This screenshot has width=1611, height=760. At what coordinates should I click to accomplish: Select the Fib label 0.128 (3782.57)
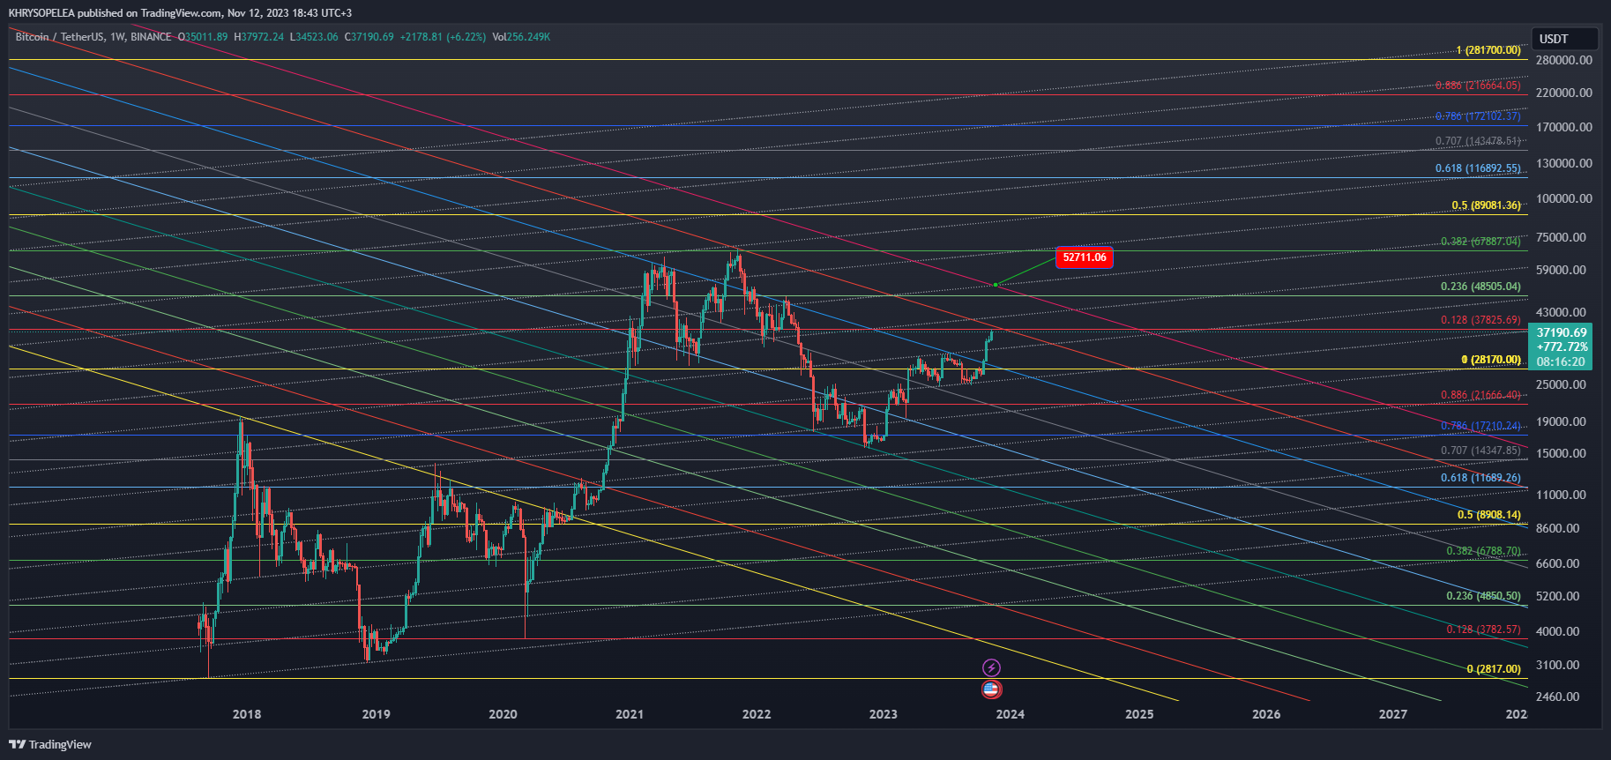tap(1484, 630)
